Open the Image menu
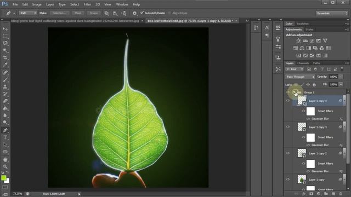 click(x=37, y=4)
